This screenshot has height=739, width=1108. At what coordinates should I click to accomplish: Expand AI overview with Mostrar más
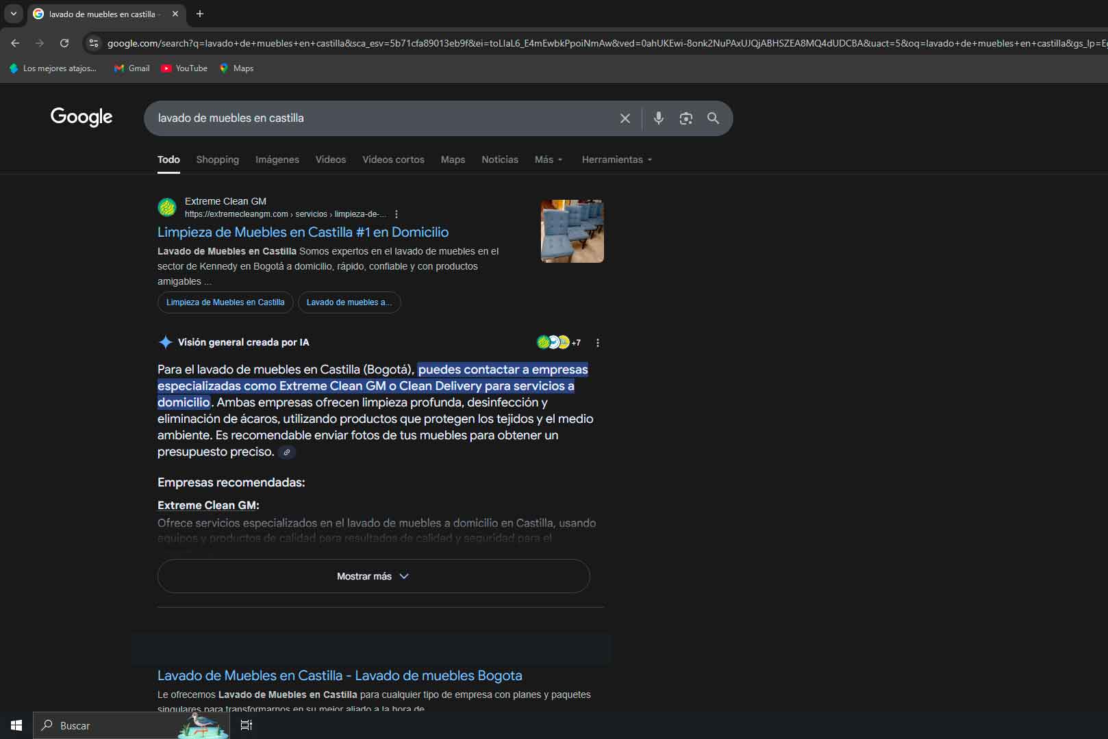click(373, 576)
